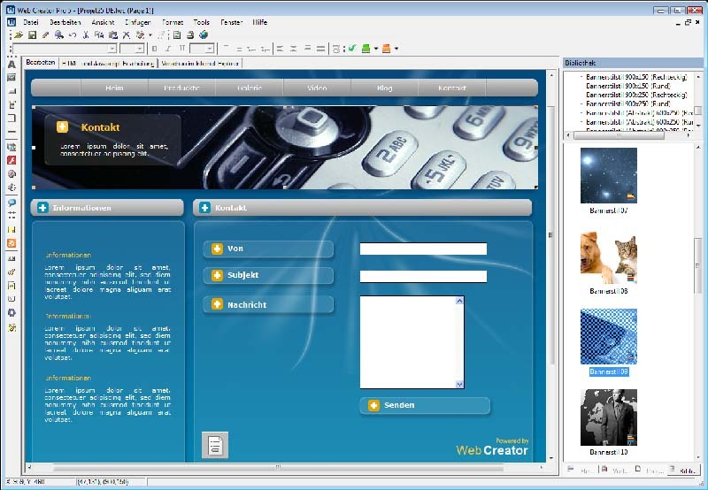Select Bannerstil 900x150 (Rechteckig) list item

[x=636, y=77]
